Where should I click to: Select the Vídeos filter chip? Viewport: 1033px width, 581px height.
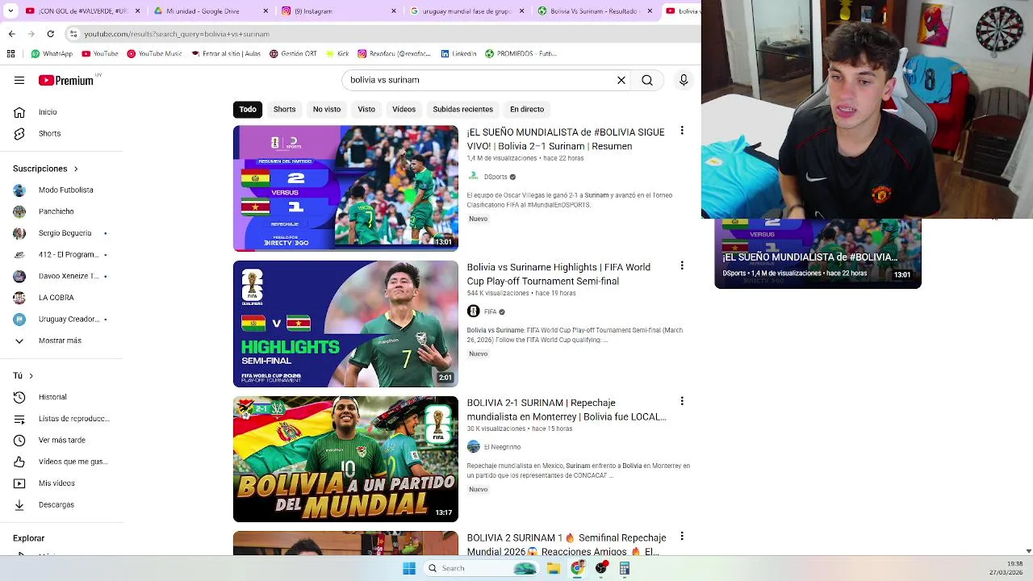(x=404, y=109)
